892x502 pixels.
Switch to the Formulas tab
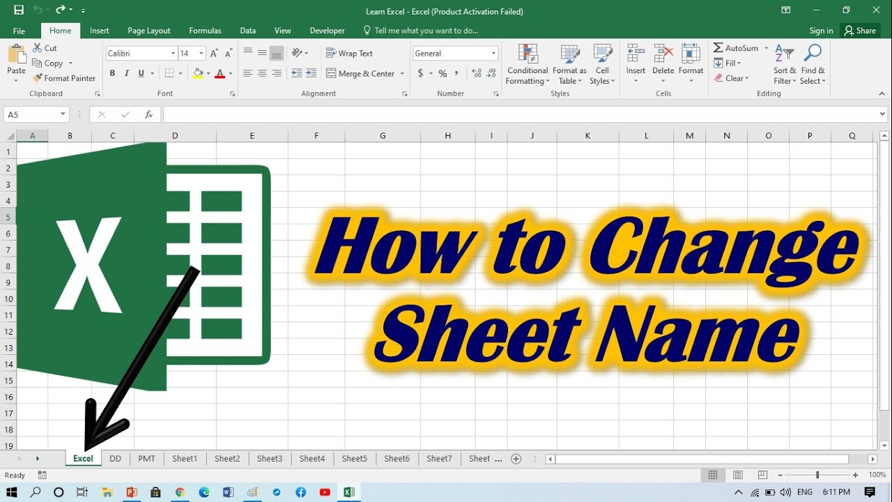pos(205,31)
